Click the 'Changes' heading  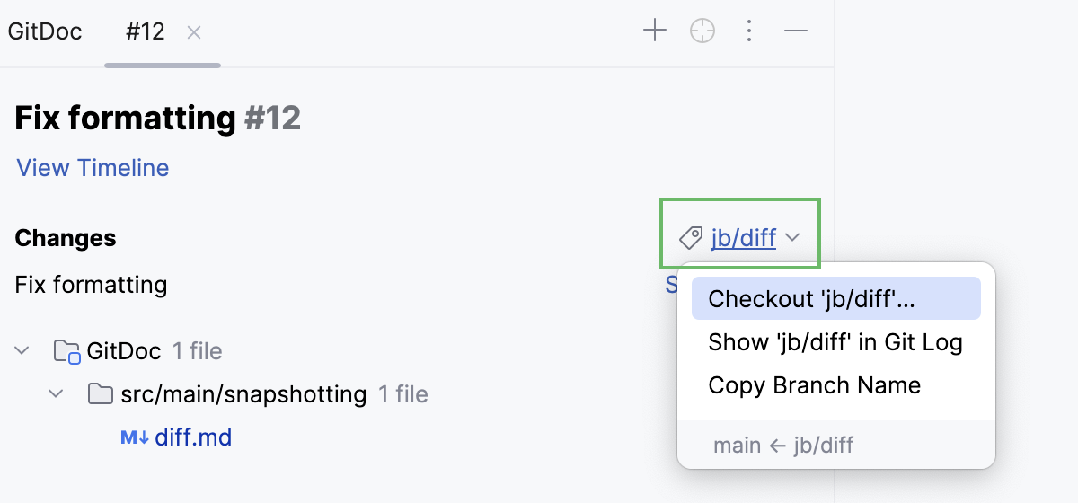(x=66, y=238)
